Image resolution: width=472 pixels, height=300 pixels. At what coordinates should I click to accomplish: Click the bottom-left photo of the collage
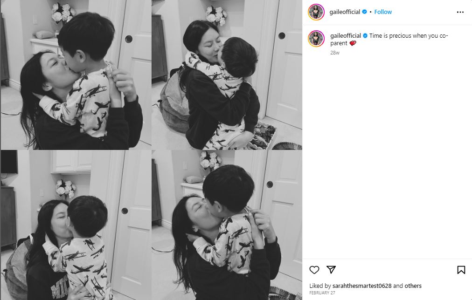76,225
